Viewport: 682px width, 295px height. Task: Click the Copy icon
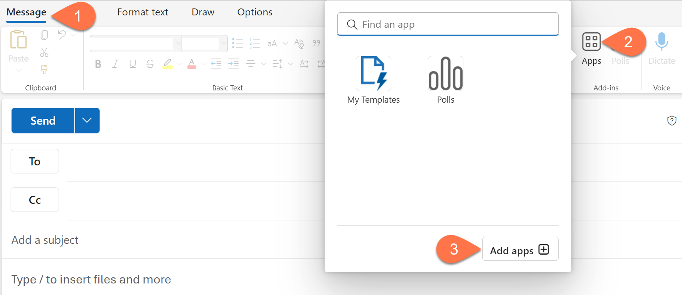(x=44, y=35)
